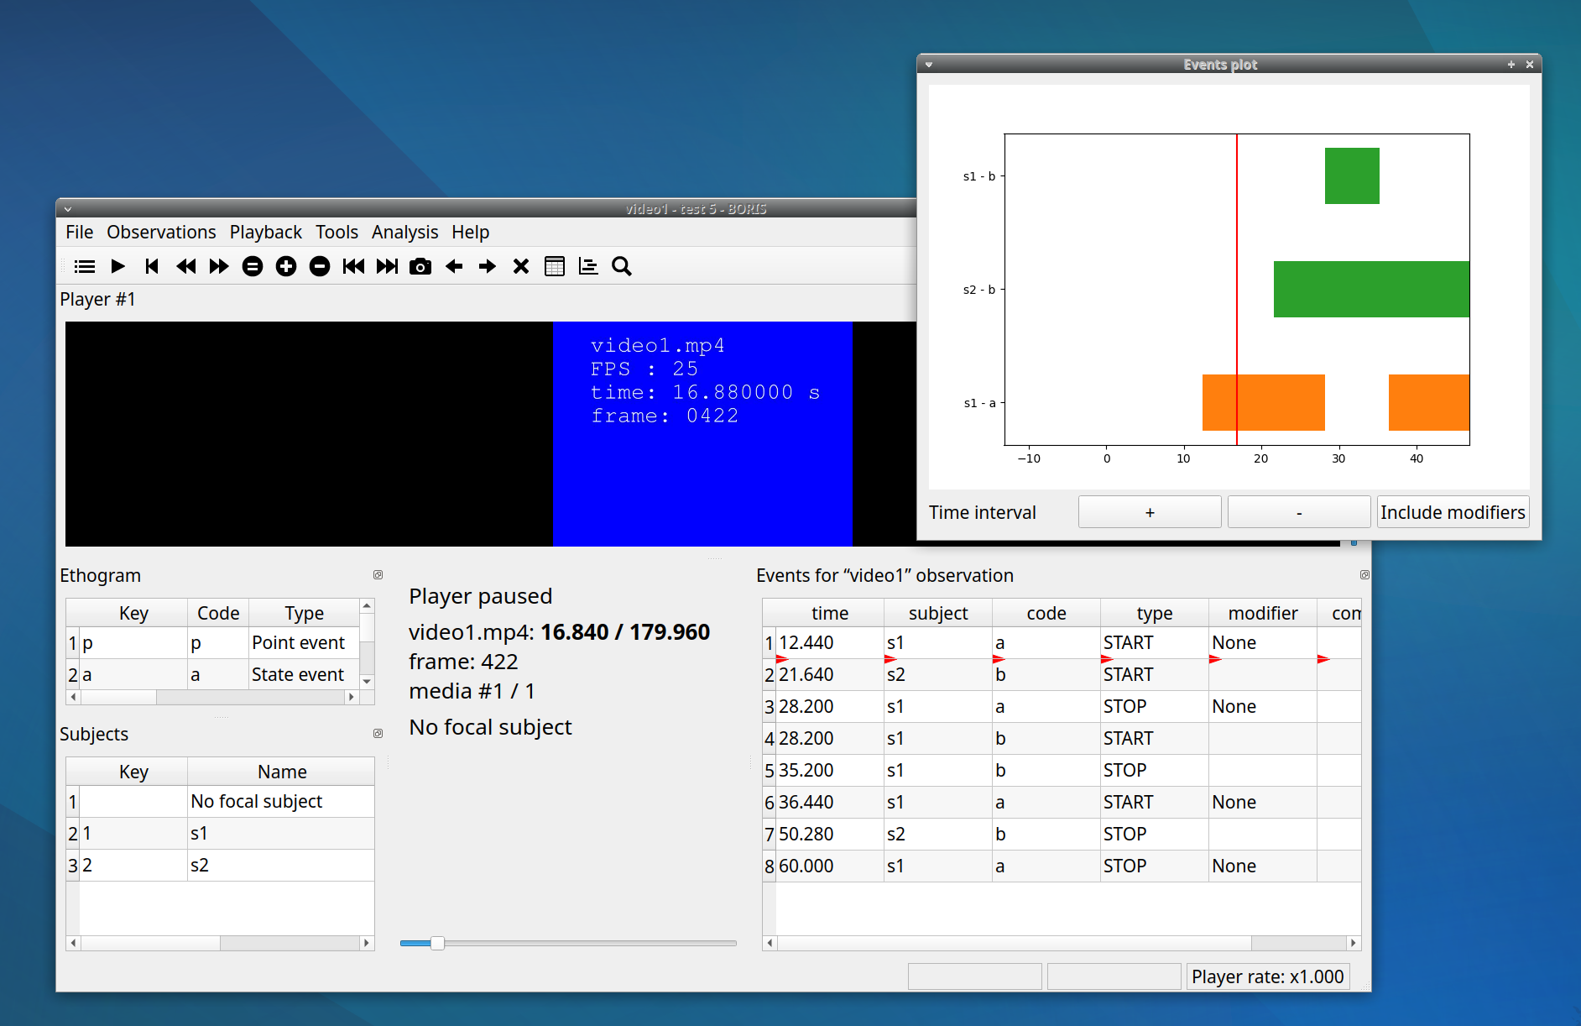Click the magnifier search icon in toolbar
Viewport: 1581px width, 1026px height.
pyautogui.click(x=622, y=266)
